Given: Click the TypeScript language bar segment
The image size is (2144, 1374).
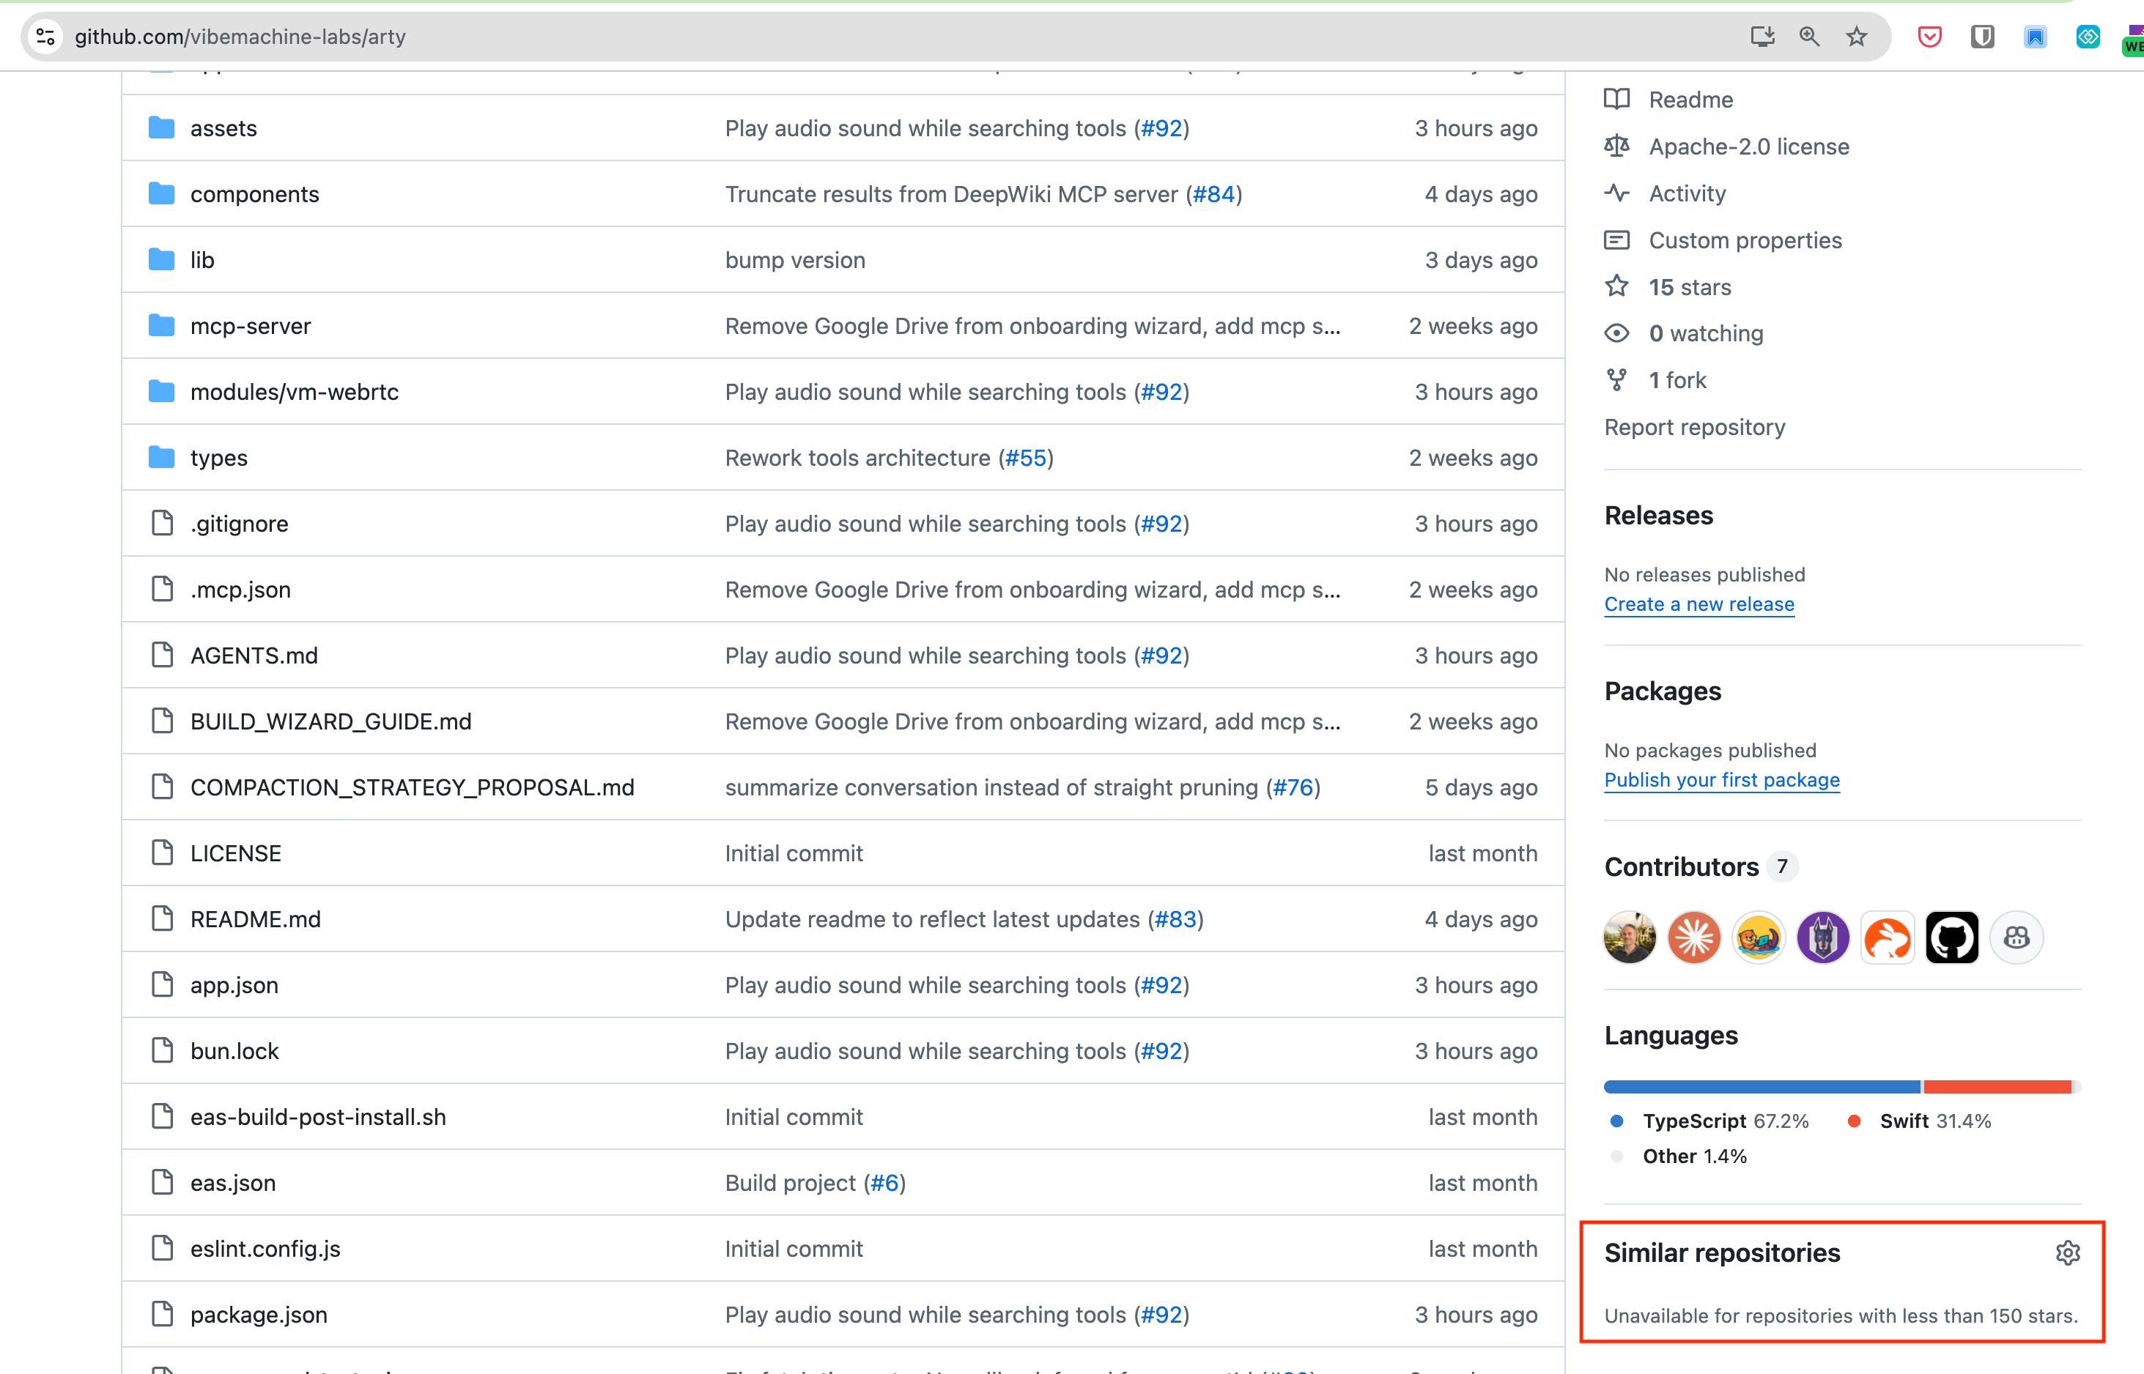Looking at the screenshot, I should click(1760, 1087).
